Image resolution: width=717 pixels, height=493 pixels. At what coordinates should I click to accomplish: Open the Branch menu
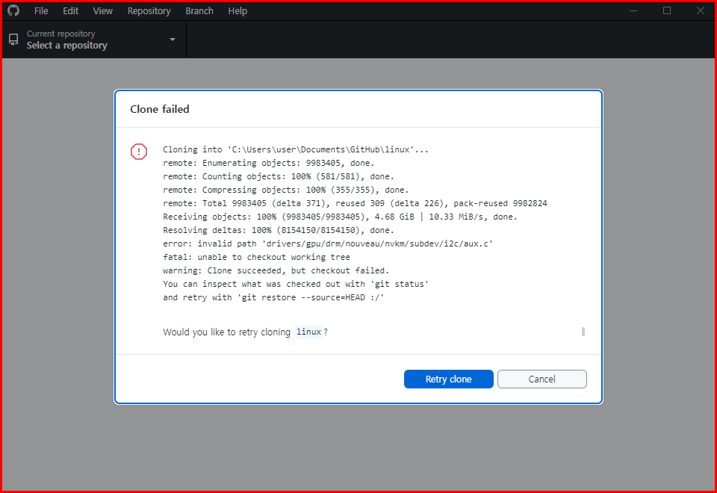tap(199, 11)
